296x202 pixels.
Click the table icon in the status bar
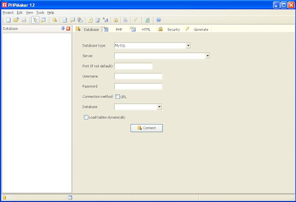(x=70, y=197)
